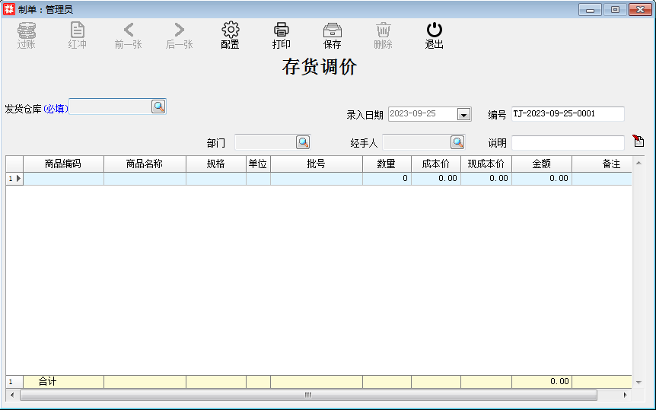Click the 说明 text input field
The width and height of the screenshot is (656, 410).
pos(568,143)
